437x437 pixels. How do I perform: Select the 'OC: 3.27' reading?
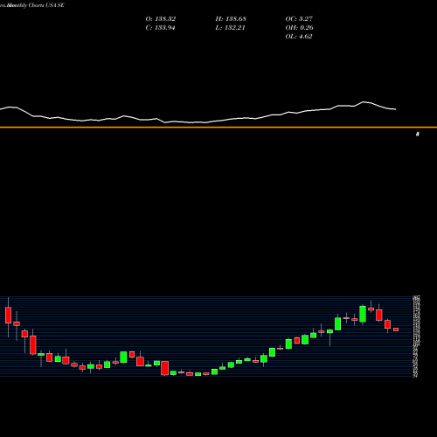click(299, 18)
